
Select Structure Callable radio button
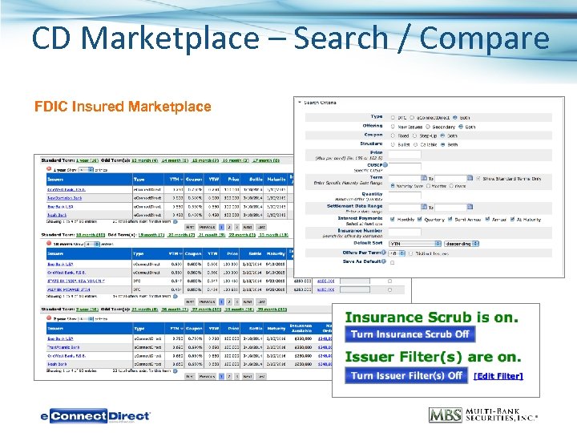[415, 144]
